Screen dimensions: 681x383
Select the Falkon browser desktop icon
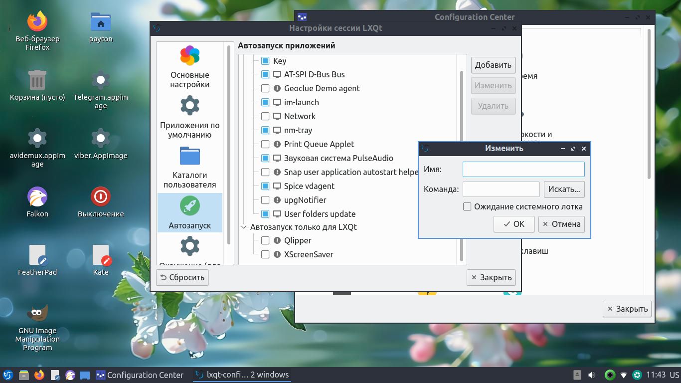click(x=37, y=196)
